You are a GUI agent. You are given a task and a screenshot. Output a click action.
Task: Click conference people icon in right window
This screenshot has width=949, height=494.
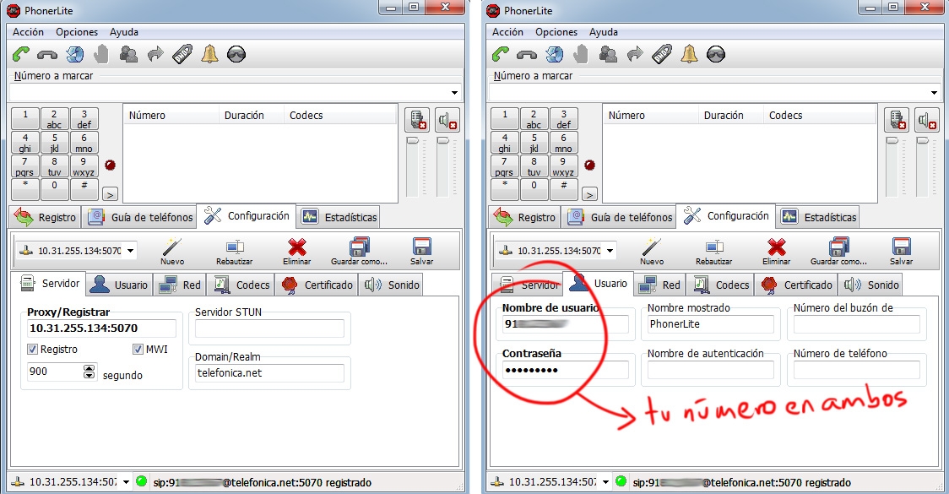coord(608,55)
